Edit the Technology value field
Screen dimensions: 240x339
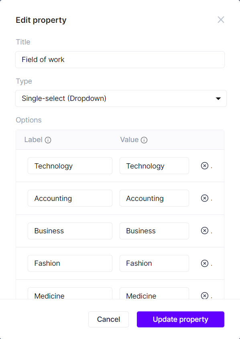(154, 166)
